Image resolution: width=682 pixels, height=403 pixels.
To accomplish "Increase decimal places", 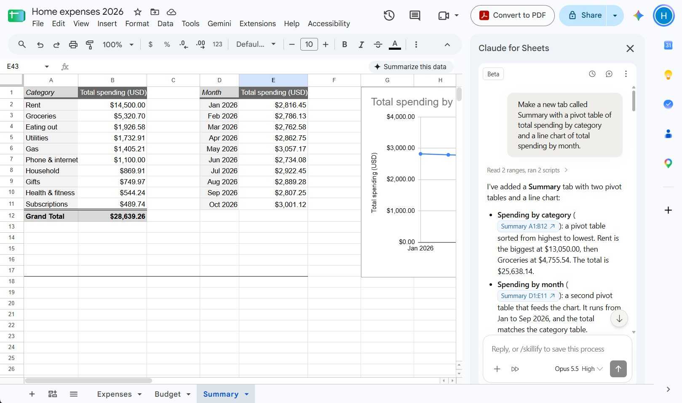I will (x=201, y=44).
